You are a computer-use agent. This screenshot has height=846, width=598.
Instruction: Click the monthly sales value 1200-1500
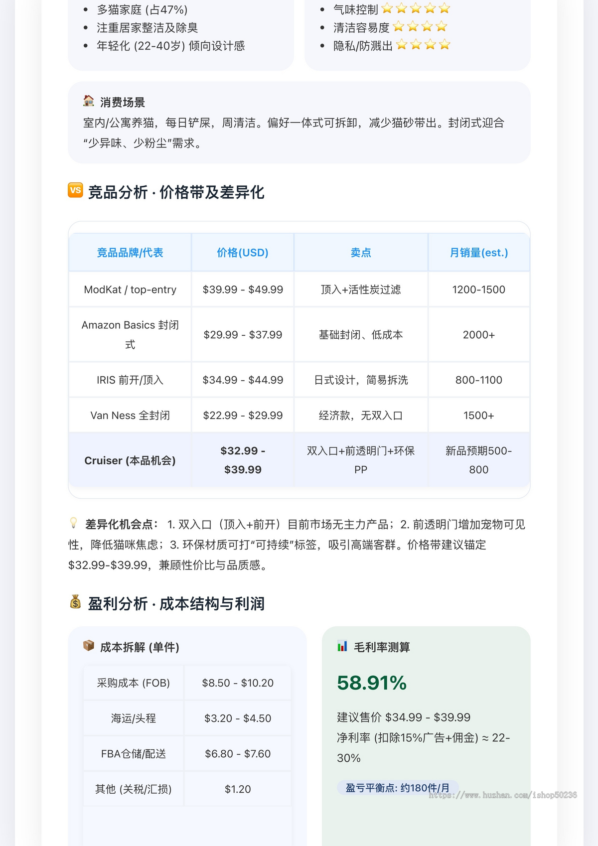click(x=479, y=289)
